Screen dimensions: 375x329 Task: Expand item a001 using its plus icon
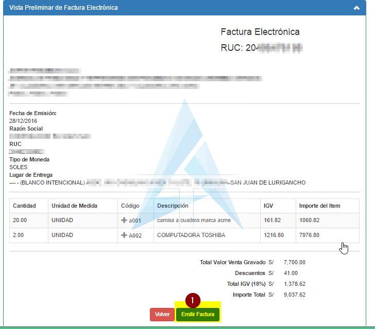(x=124, y=220)
